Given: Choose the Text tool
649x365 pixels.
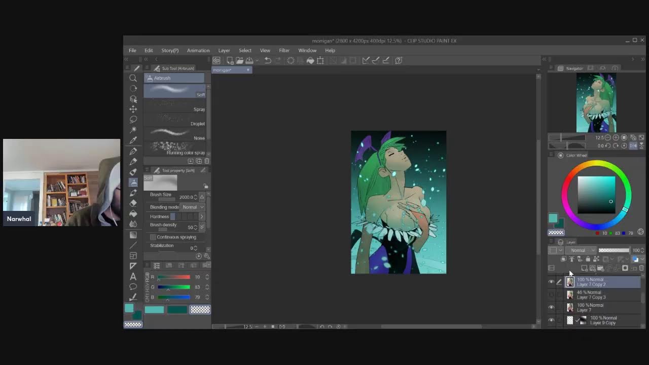Looking at the screenshot, I should 133,276.
